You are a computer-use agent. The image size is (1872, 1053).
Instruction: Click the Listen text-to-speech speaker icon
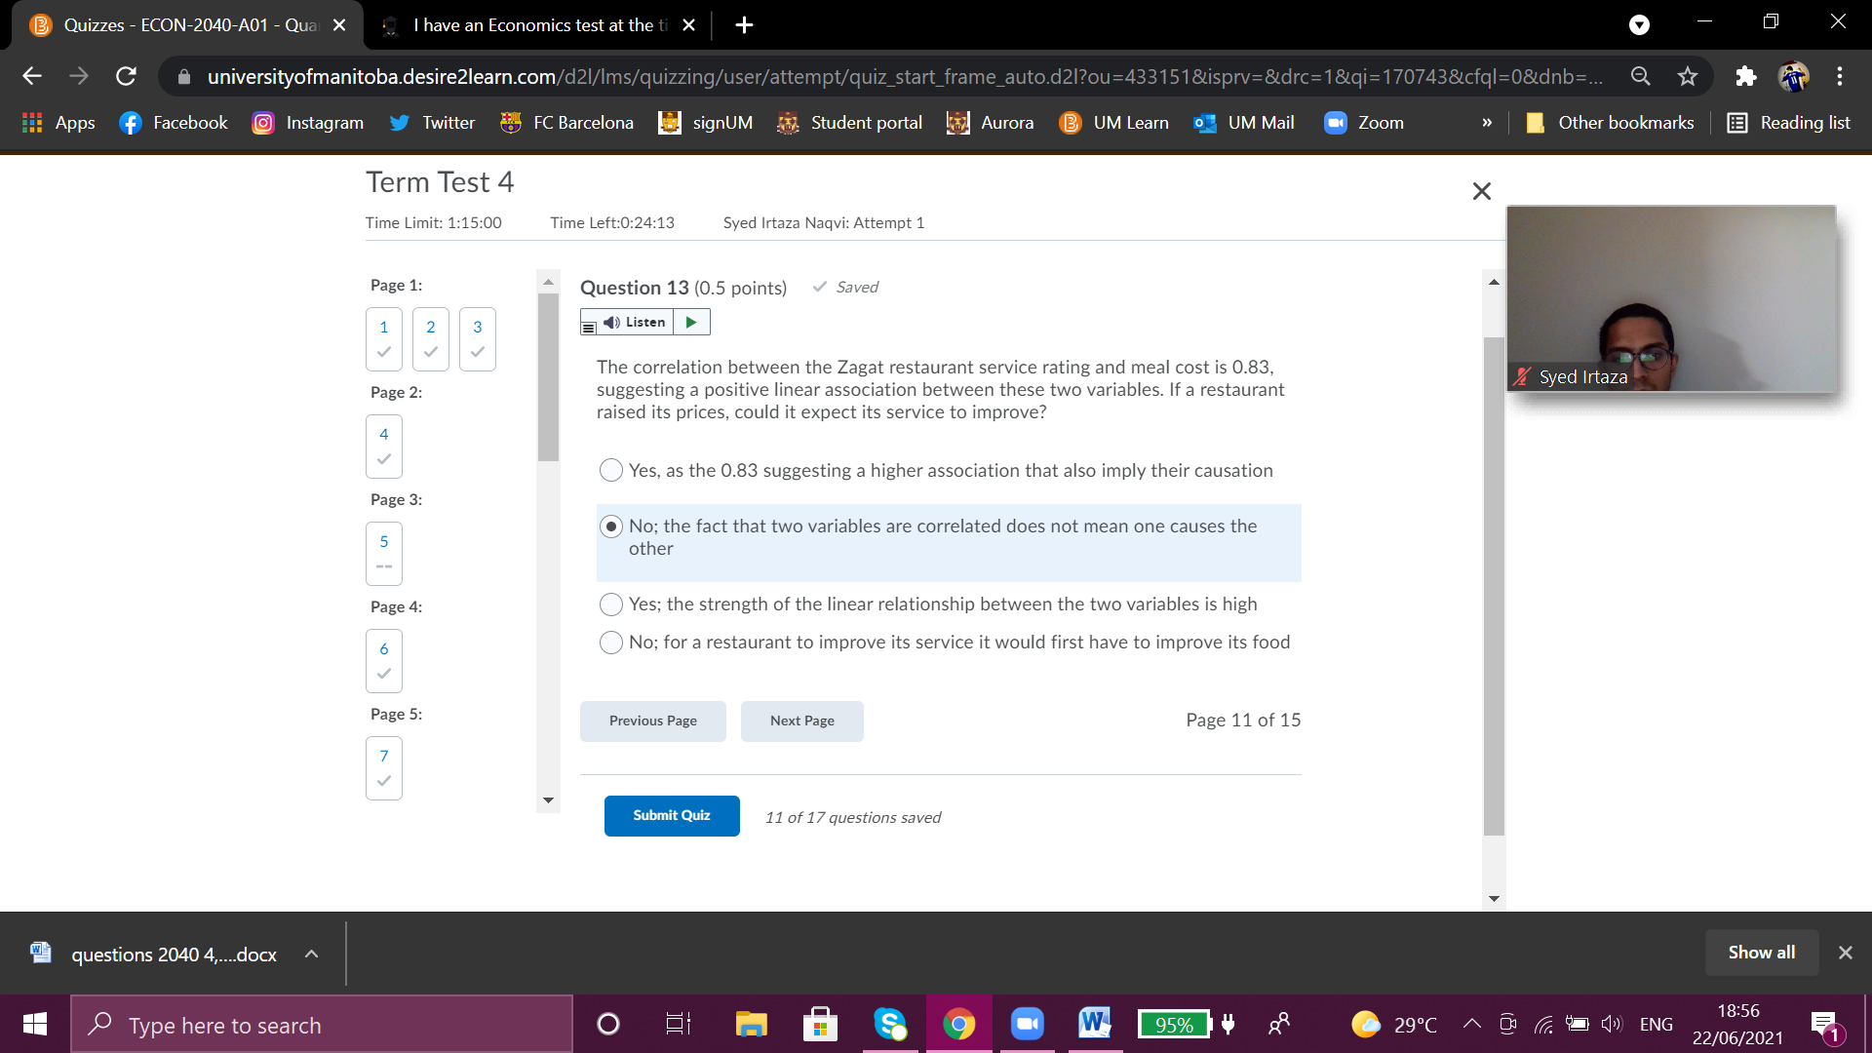[x=611, y=322]
